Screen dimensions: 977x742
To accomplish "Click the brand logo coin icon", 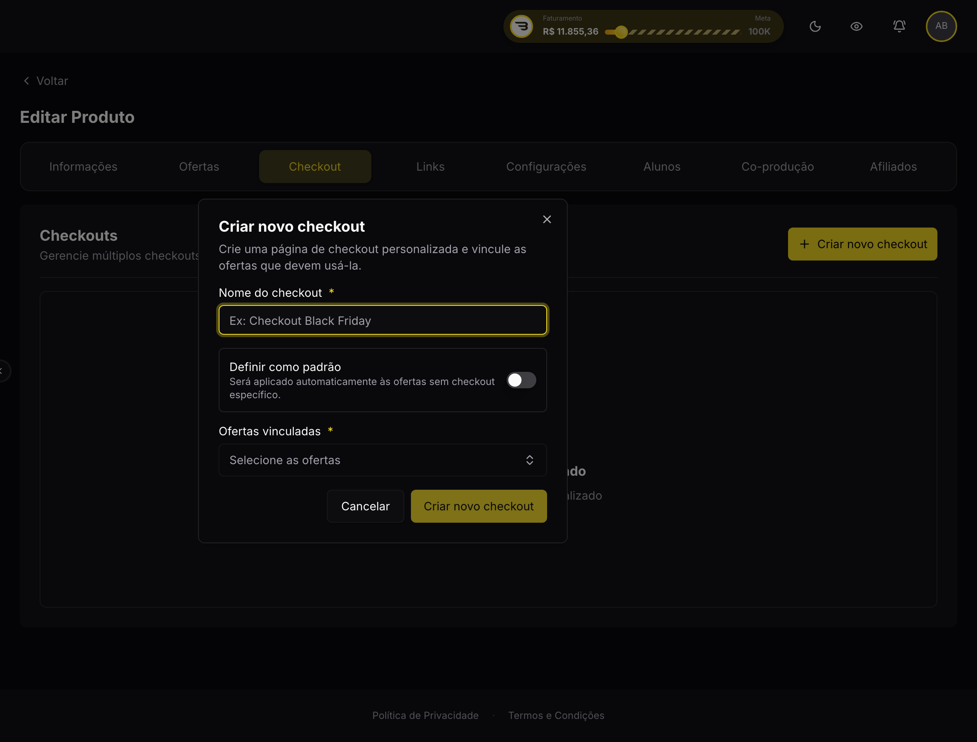I will coord(522,26).
